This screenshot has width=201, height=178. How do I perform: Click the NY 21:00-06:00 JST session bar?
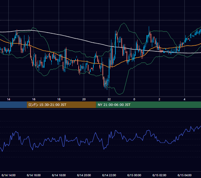(x=148, y=105)
